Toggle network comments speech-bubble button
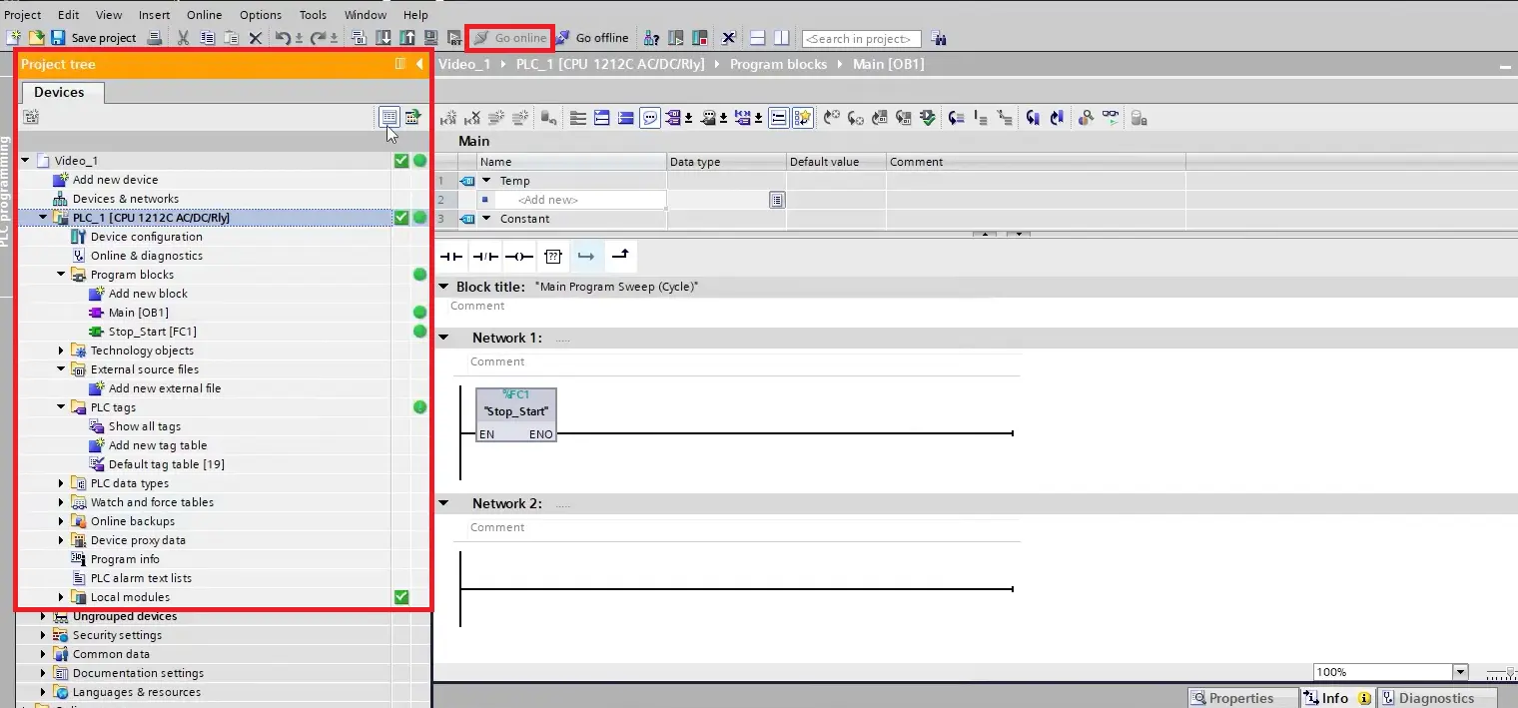 pyautogui.click(x=650, y=118)
